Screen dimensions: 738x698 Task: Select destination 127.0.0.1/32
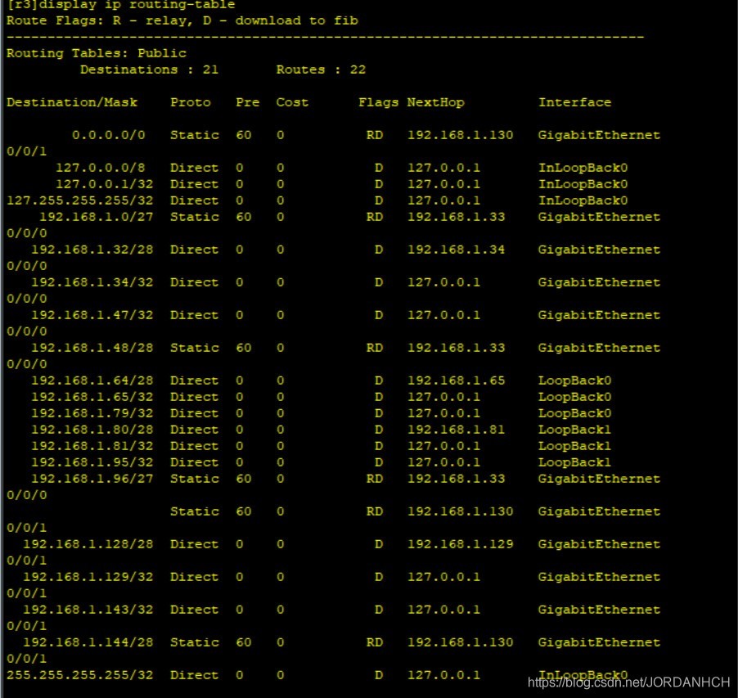coord(105,184)
